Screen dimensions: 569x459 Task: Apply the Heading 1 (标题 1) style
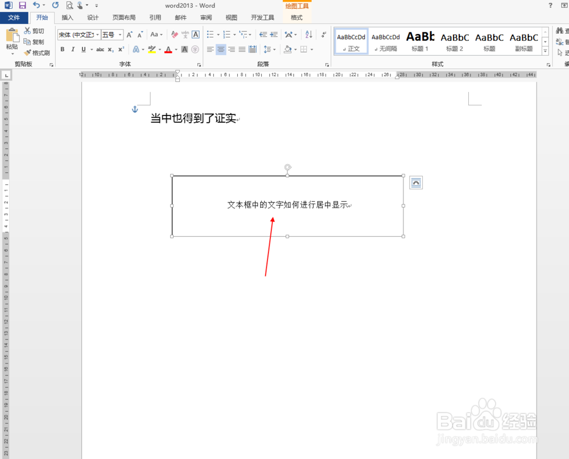coord(420,42)
